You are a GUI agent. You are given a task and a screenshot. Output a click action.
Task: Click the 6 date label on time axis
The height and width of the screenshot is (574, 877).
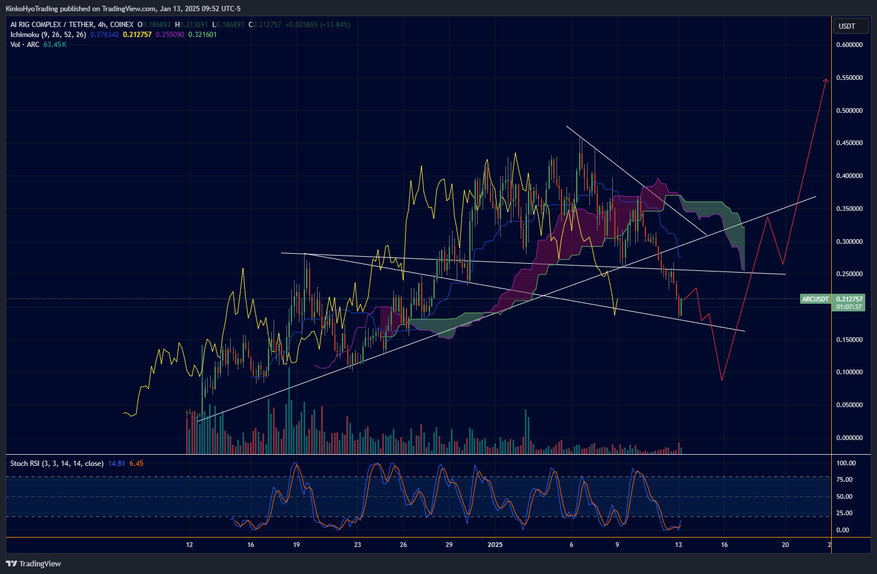click(571, 545)
